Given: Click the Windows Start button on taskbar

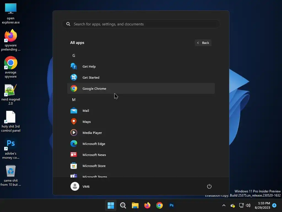Looking at the screenshot, I should pyautogui.click(x=111, y=205).
